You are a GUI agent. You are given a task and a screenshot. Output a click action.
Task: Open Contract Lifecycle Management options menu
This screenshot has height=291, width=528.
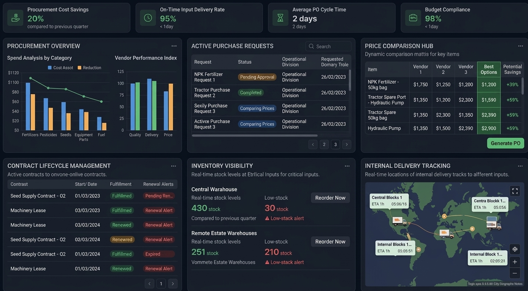click(x=174, y=166)
